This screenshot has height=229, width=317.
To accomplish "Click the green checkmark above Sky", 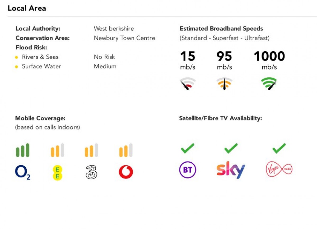I will pyautogui.click(x=231, y=148).
